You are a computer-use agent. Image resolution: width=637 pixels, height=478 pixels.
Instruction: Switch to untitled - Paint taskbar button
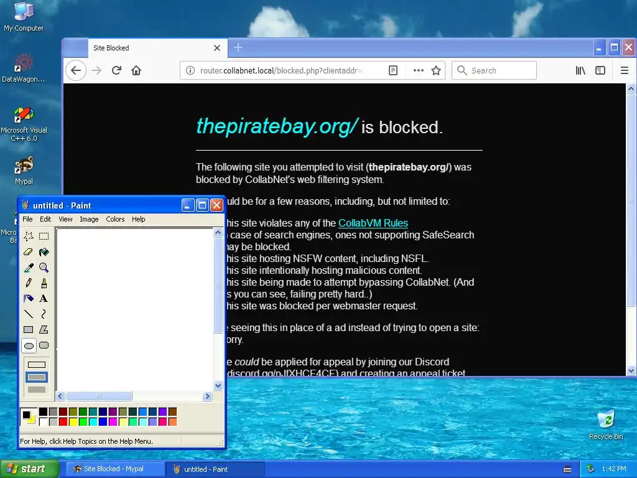pos(215,469)
